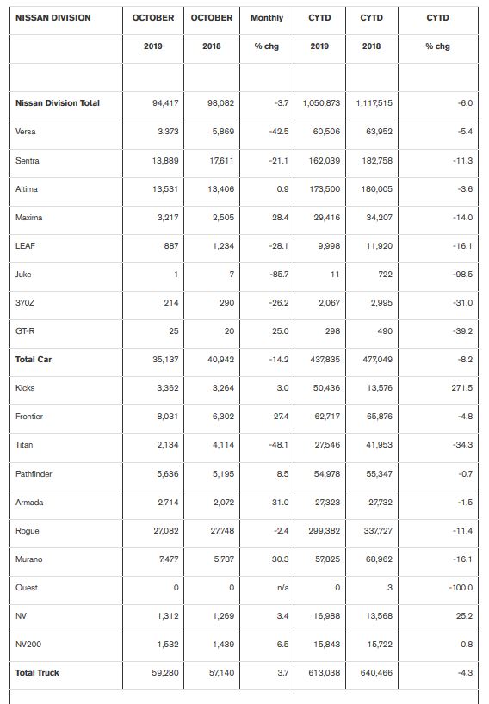489x704 pixels.
Task: Select the Maxima monthly change 28.4
Action: tap(280, 217)
